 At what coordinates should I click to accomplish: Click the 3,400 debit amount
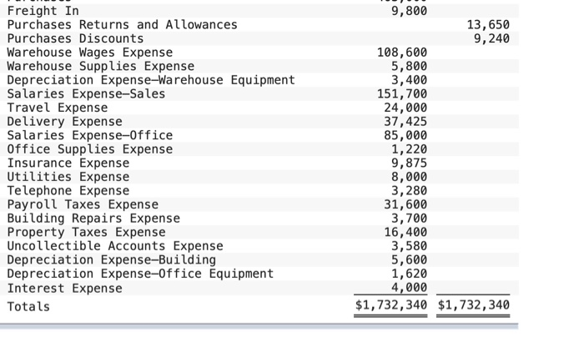click(x=409, y=80)
